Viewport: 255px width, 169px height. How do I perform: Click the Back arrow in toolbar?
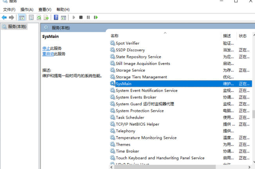coord(4,18)
